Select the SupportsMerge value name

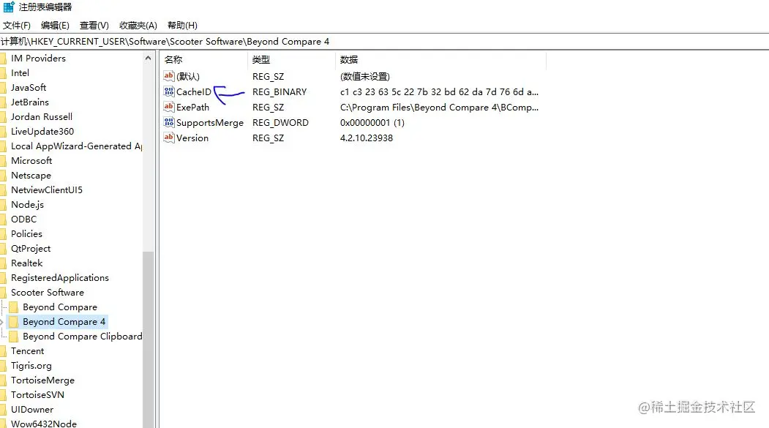(x=210, y=123)
